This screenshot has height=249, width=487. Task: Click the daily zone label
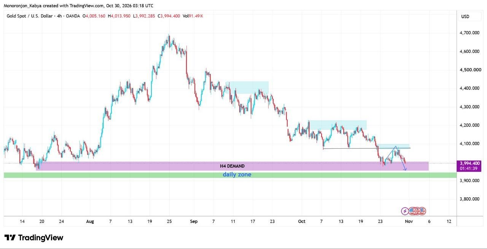[237, 175]
